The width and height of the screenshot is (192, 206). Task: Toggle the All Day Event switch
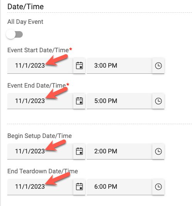15,35
